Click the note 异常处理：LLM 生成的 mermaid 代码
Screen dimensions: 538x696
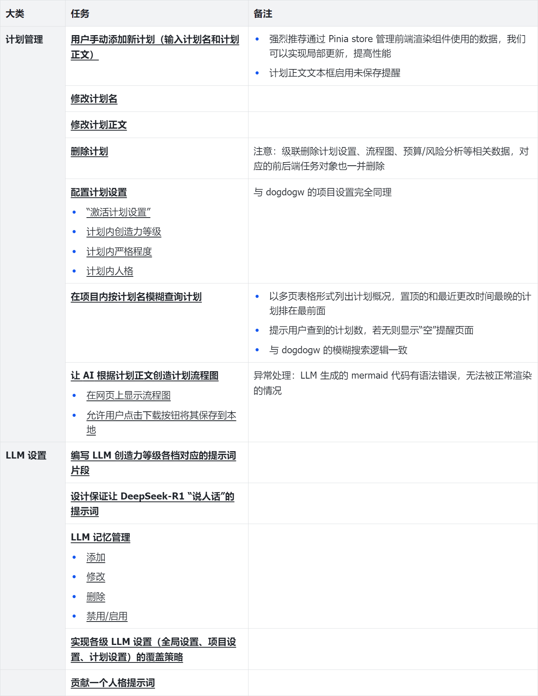393,383
